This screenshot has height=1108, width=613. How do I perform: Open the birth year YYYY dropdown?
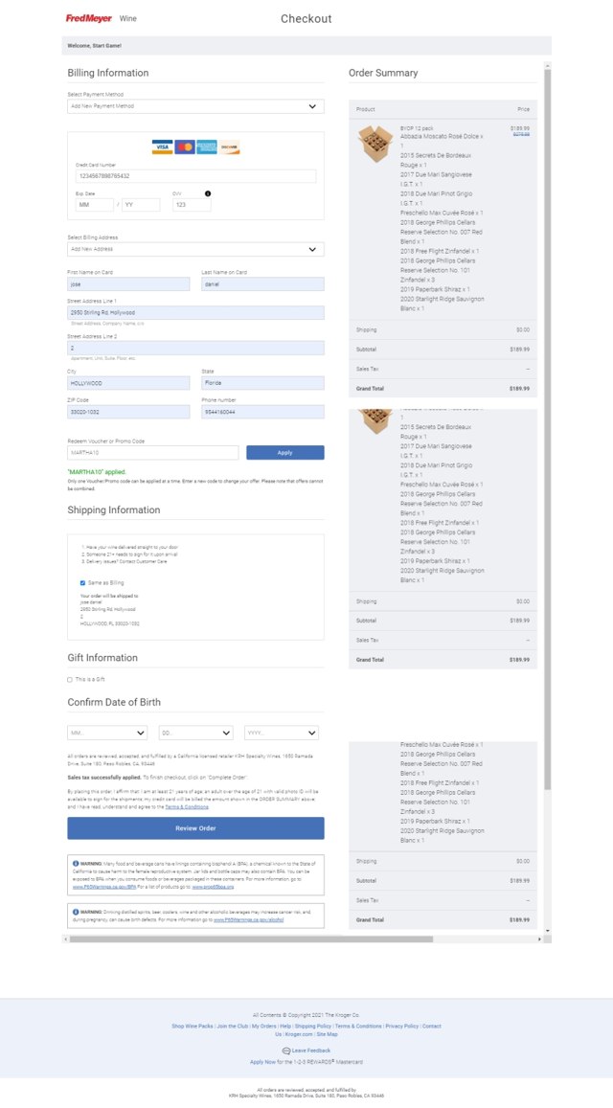pyautogui.click(x=282, y=733)
